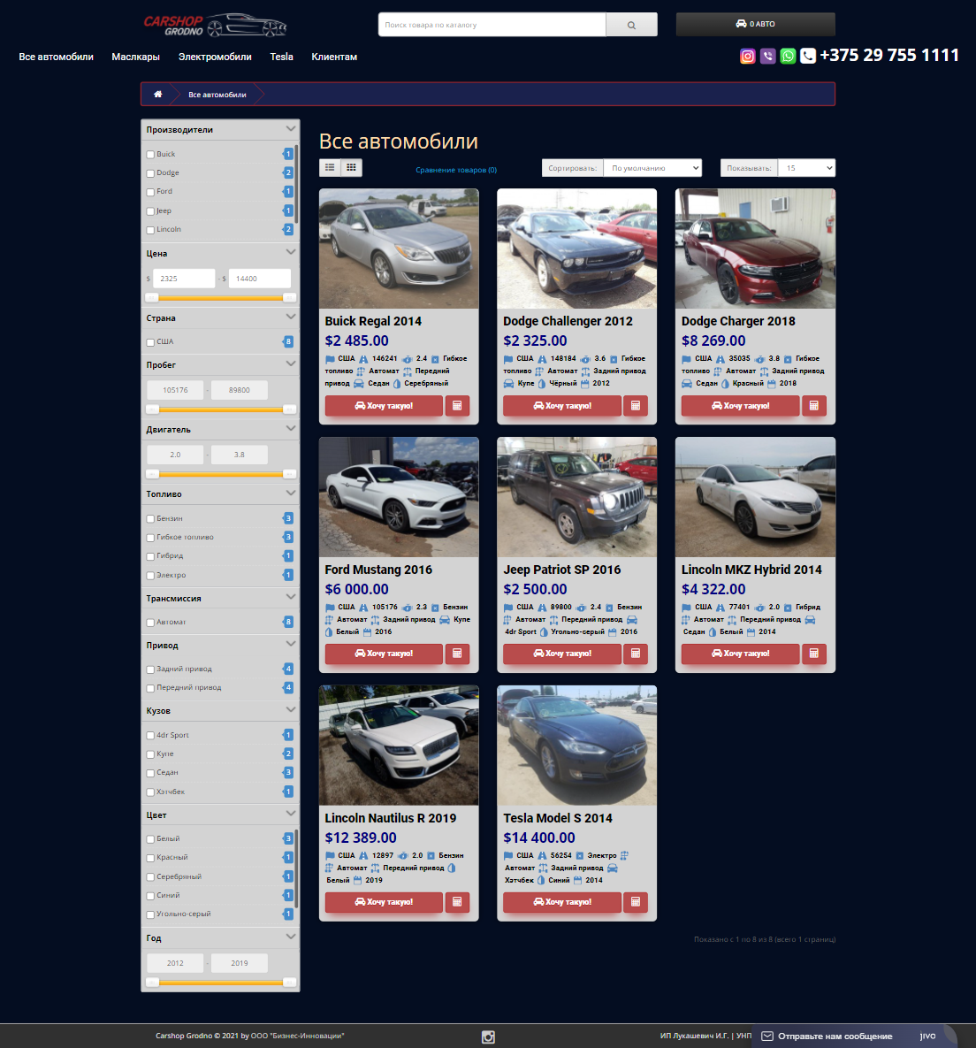Image resolution: width=976 pixels, height=1048 pixels.
Task: Collapse the Топливо filter section
Action: [x=291, y=493]
